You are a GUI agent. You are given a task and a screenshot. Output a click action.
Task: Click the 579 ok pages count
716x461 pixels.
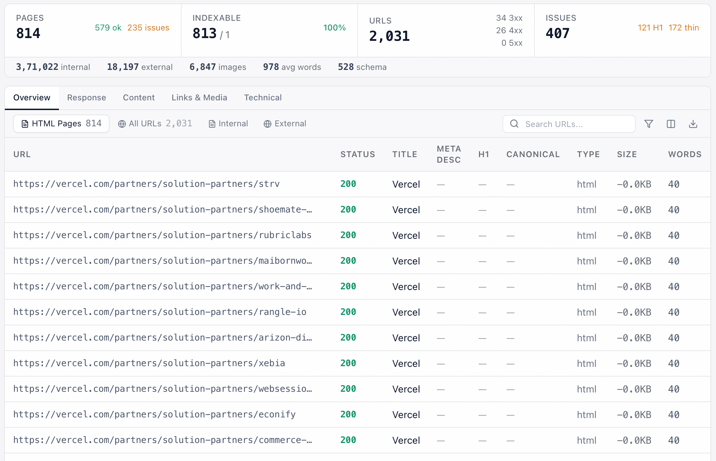(108, 28)
